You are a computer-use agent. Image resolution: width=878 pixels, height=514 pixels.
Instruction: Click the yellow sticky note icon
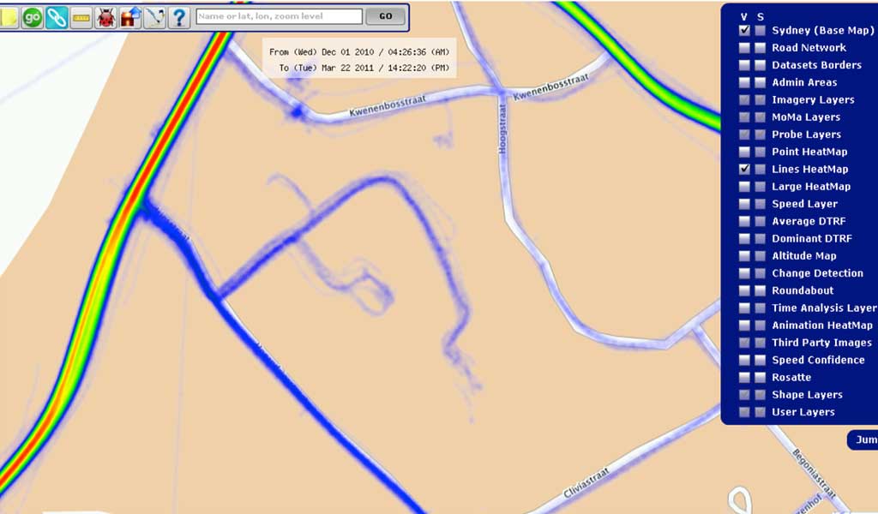(9, 17)
